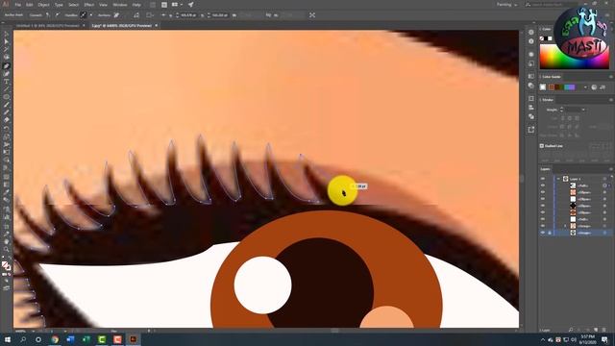Select the Gradient tool
The image size is (615, 346).
click(7, 185)
